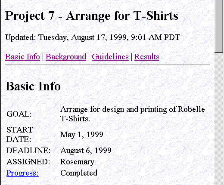Click the August 6, 1999 deadline value

click(x=86, y=151)
